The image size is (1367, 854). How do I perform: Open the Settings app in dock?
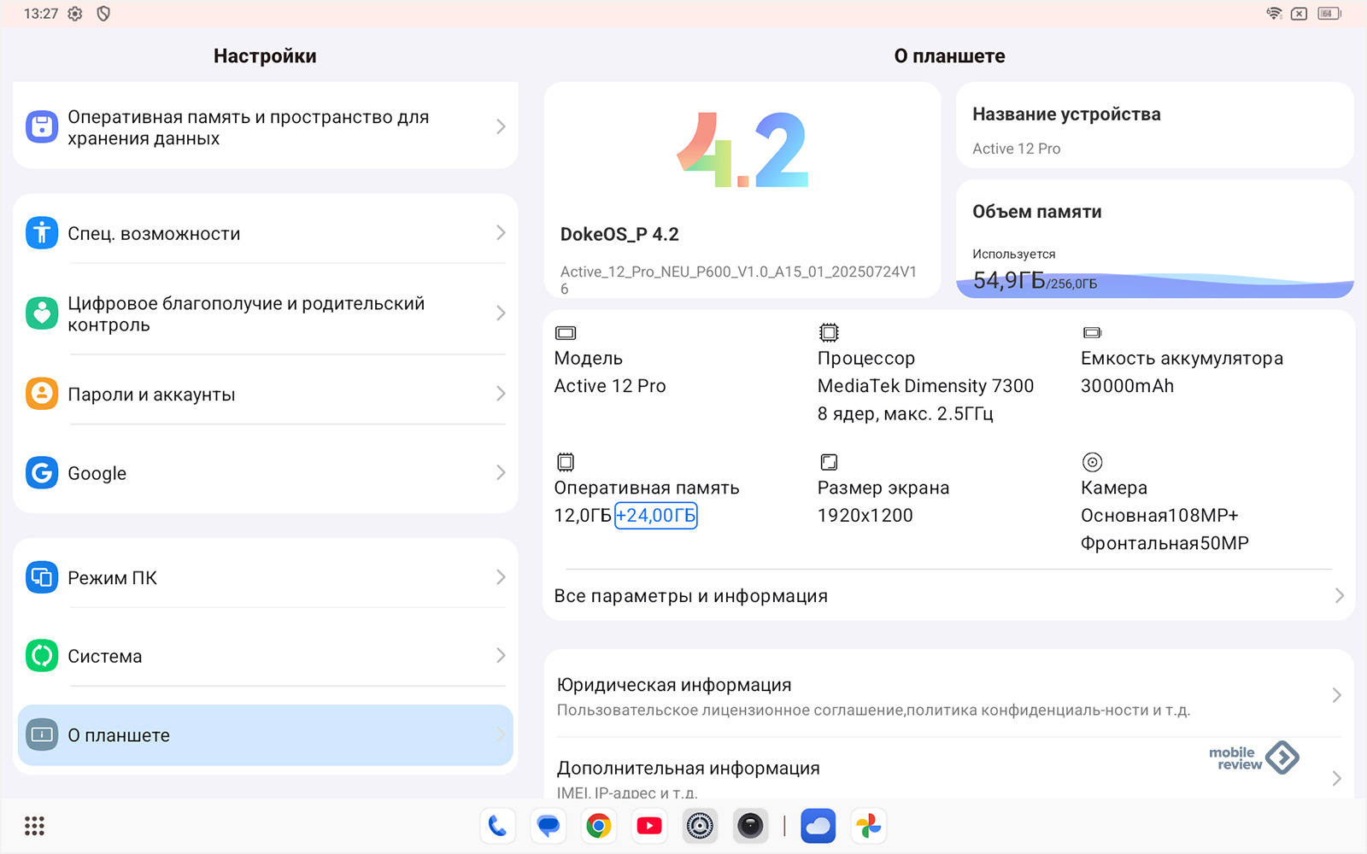700,826
